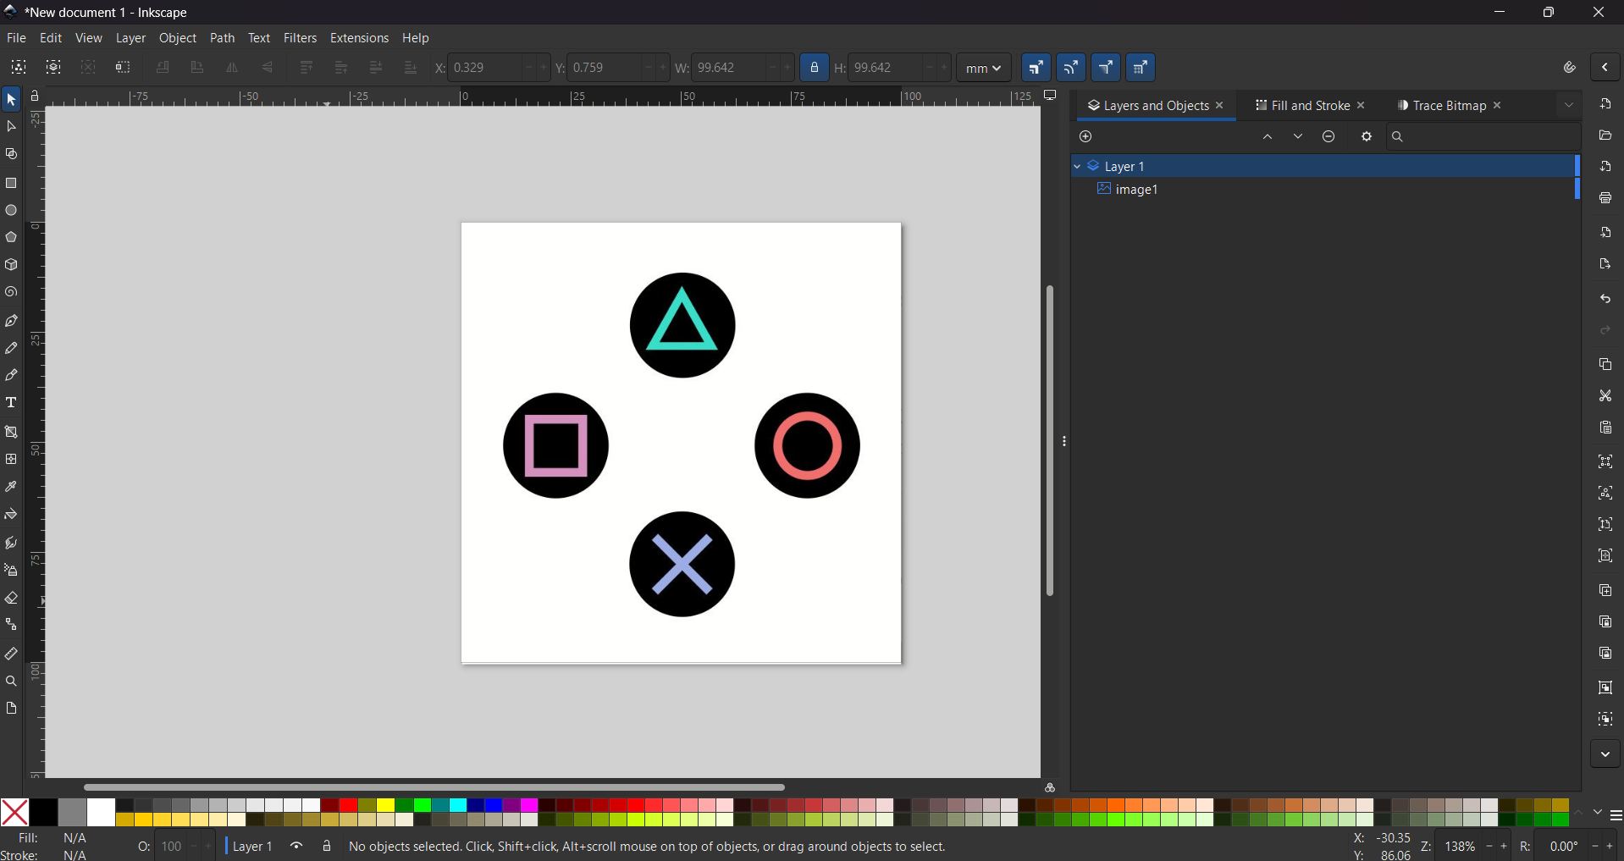Toggle move gradients with object

(x=1106, y=68)
